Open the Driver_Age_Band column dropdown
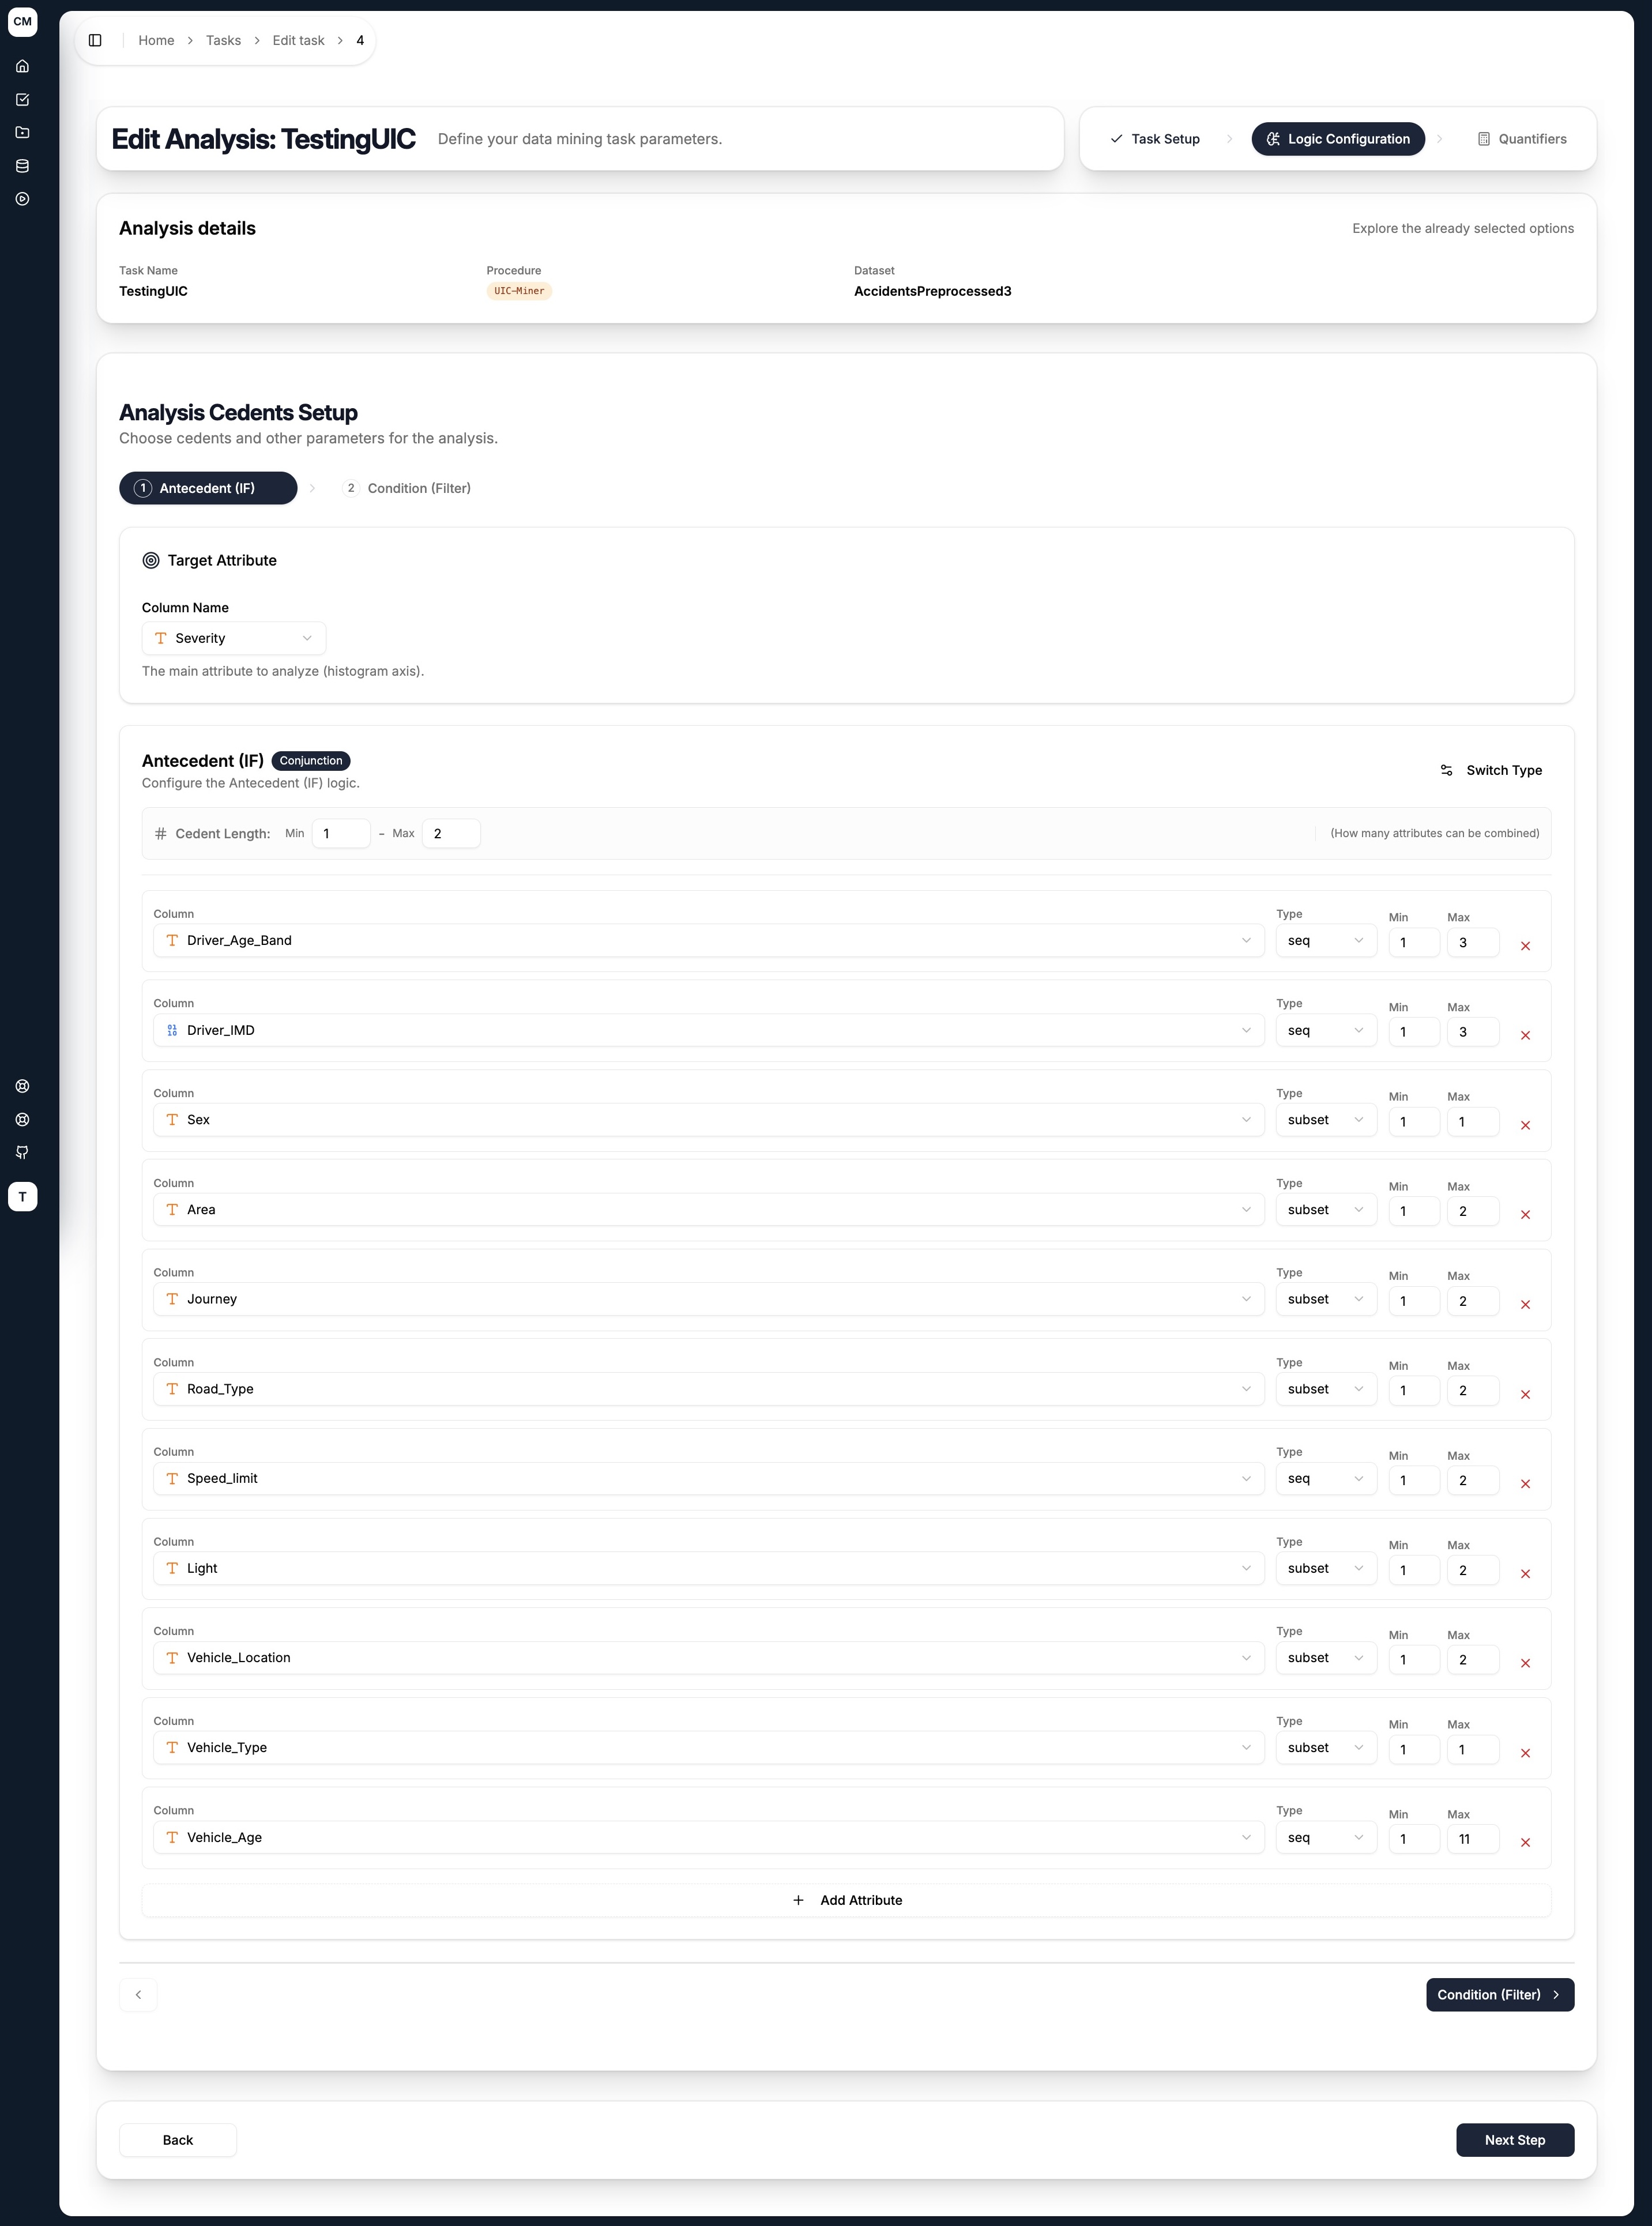Viewport: 1652px width, 2226px height. tap(708, 941)
